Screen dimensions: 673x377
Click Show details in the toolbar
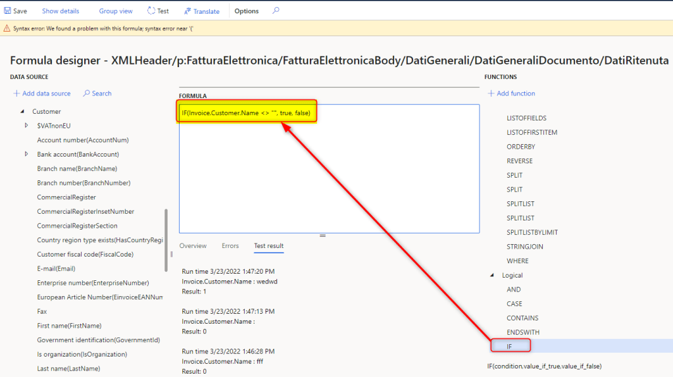click(x=61, y=11)
